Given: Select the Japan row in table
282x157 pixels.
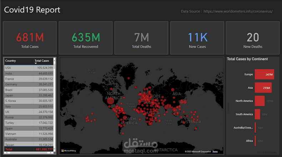Looking at the screenshot, I should 29,95.
